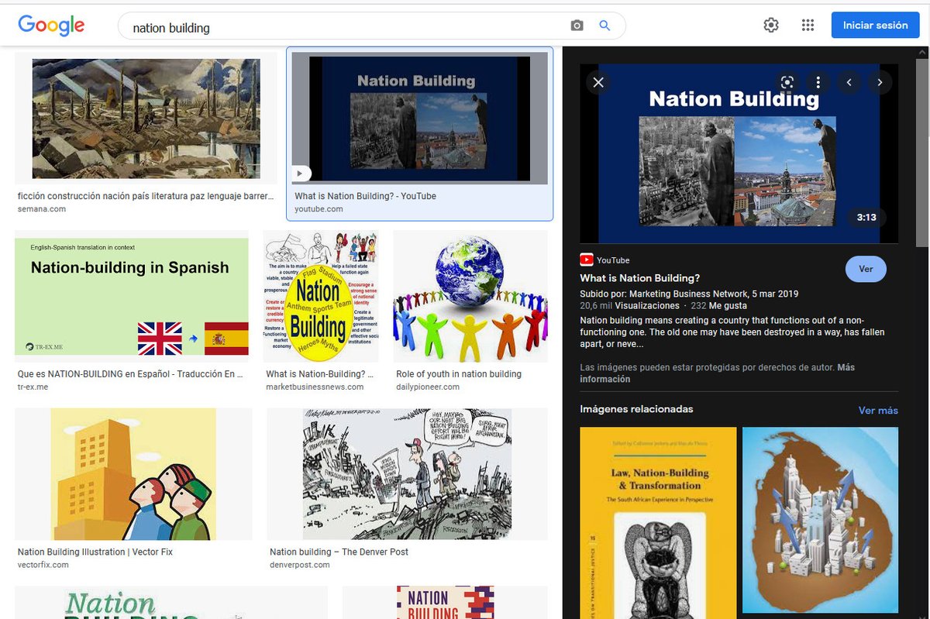Click the '232 Me gusta' text
The height and width of the screenshot is (619, 930).
coord(720,306)
